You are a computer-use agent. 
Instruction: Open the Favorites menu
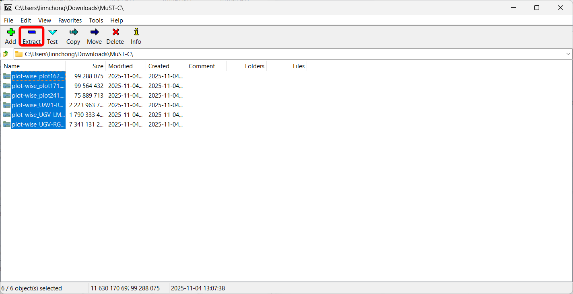[70, 20]
